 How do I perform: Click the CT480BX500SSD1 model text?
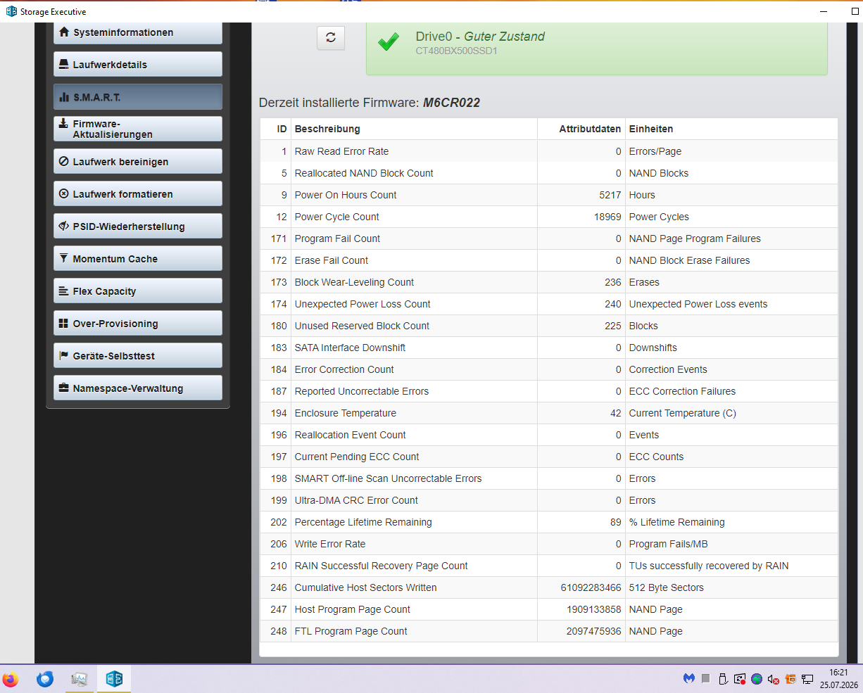pyautogui.click(x=457, y=51)
